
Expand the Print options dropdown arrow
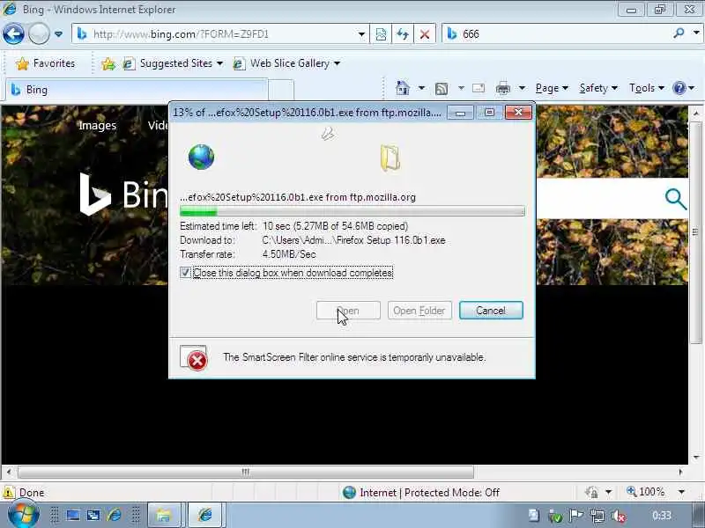pyautogui.click(x=522, y=88)
